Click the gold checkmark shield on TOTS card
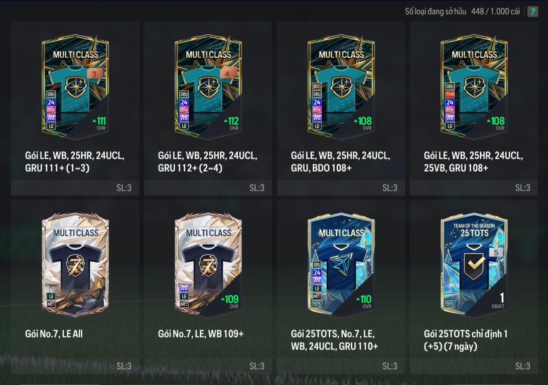Screen dimensions: 548x385 474,266
